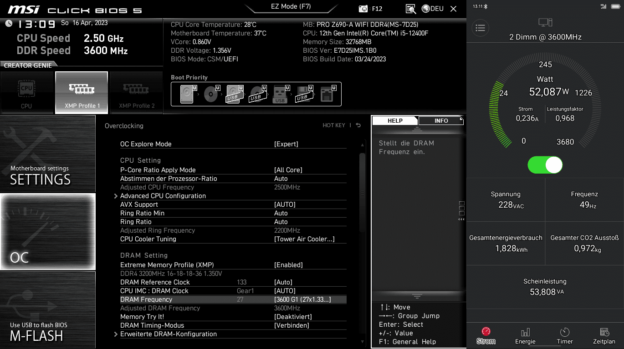Open the Timer tab
The width and height of the screenshot is (624, 349).
tap(565, 336)
